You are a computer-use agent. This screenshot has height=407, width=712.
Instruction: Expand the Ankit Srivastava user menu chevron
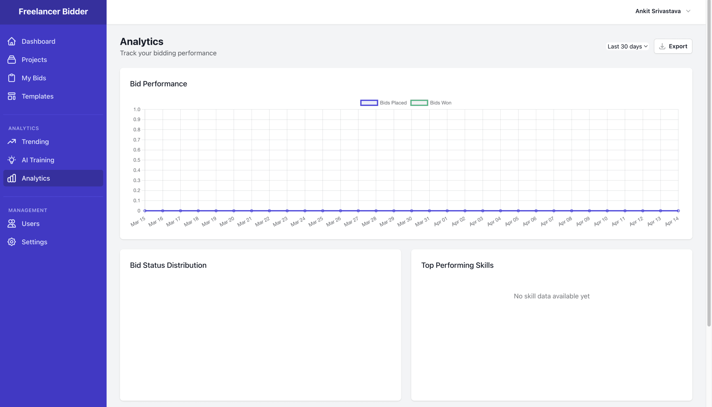(688, 11)
